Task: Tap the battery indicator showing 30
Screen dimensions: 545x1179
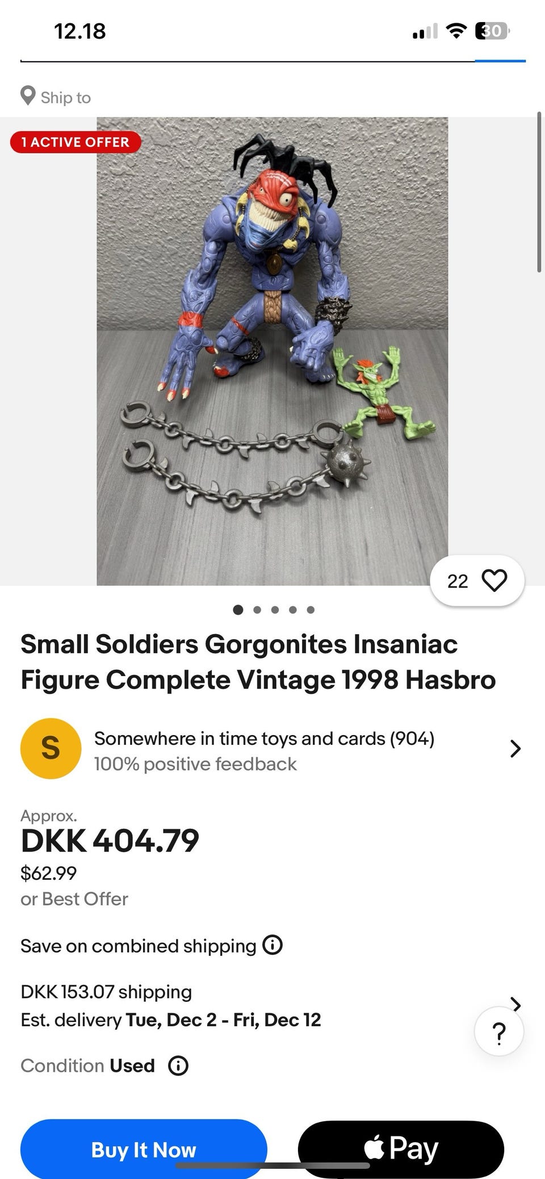Action: click(x=492, y=31)
